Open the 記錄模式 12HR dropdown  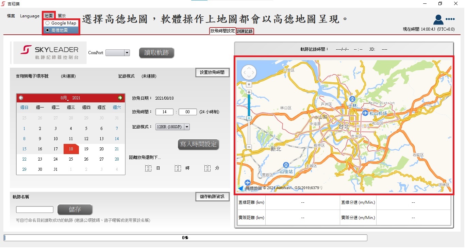click(172, 127)
